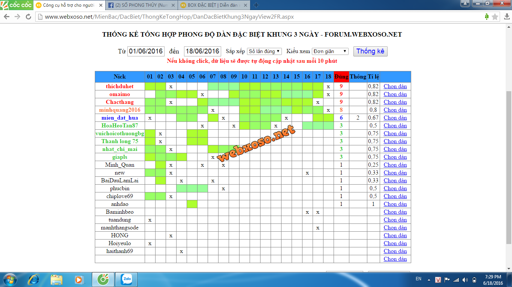This screenshot has width=512, height=287.
Task: Reload the page with the refresh icon
Action: point(28,17)
